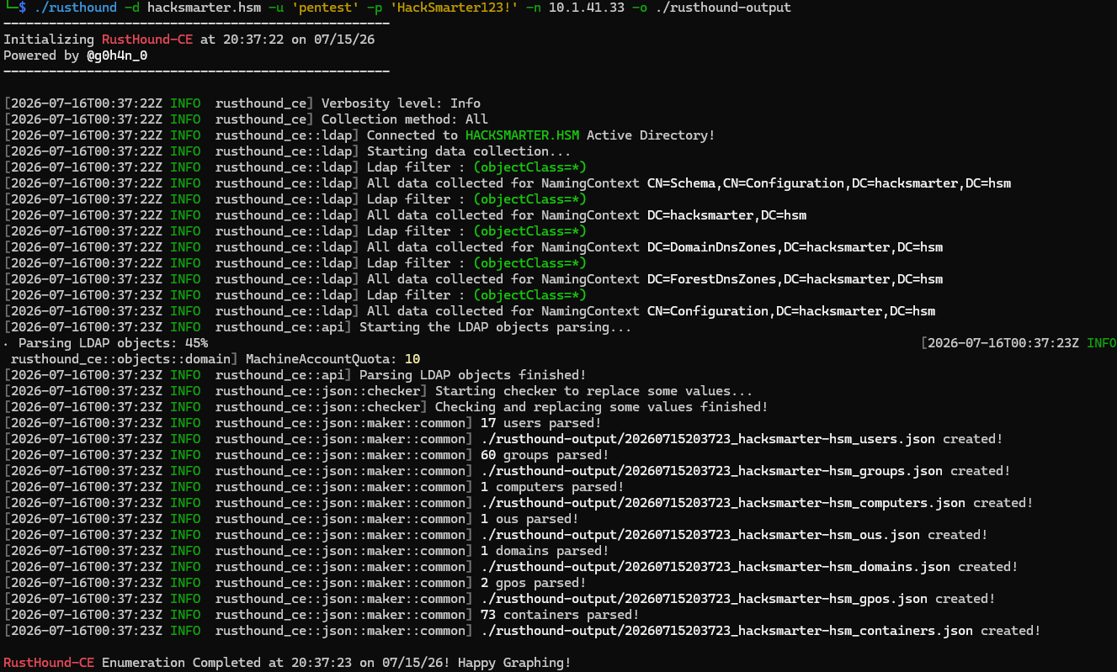Select the hacksmarter-hsm_gpos.json file path
Image resolution: width=1117 pixels, height=672 pixels.
(x=705, y=599)
